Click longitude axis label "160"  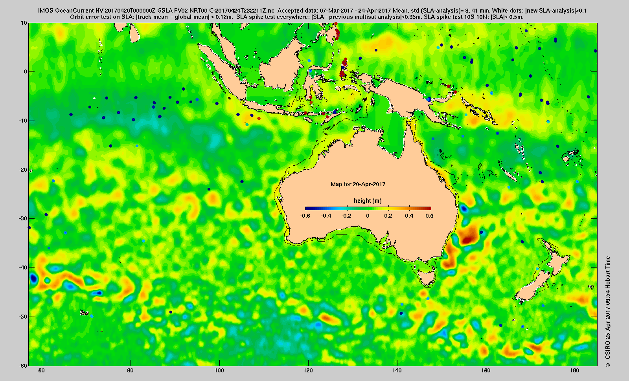point(486,370)
